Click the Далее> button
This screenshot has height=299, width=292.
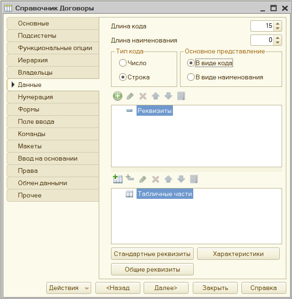click(x=166, y=288)
